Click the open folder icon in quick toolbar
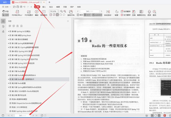Screen dimensions: 171x118 point(14,7)
